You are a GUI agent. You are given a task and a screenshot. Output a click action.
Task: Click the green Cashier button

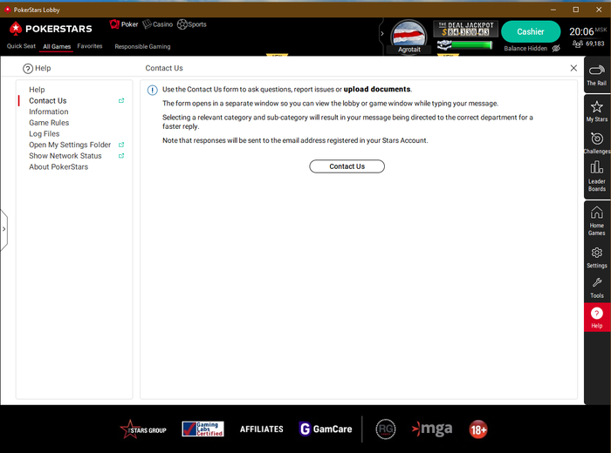click(x=531, y=32)
